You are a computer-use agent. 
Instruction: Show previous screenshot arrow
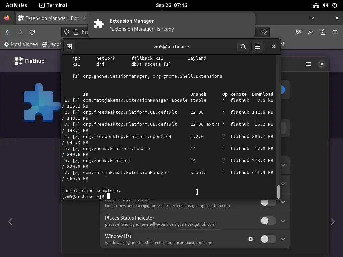pos(10,222)
